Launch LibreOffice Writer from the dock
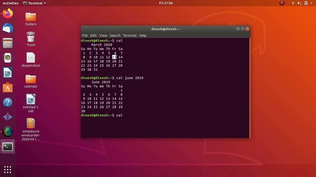The image size is (316, 177). tap(8, 72)
